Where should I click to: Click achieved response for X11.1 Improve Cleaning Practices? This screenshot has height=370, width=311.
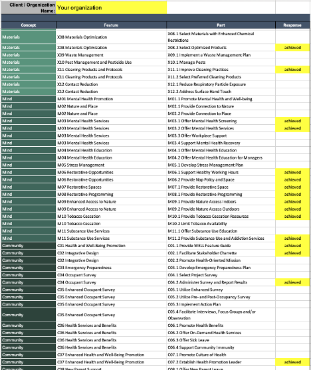(292, 70)
